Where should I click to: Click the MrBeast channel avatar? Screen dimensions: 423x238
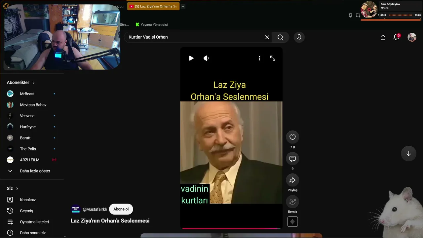click(x=10, y=94)
